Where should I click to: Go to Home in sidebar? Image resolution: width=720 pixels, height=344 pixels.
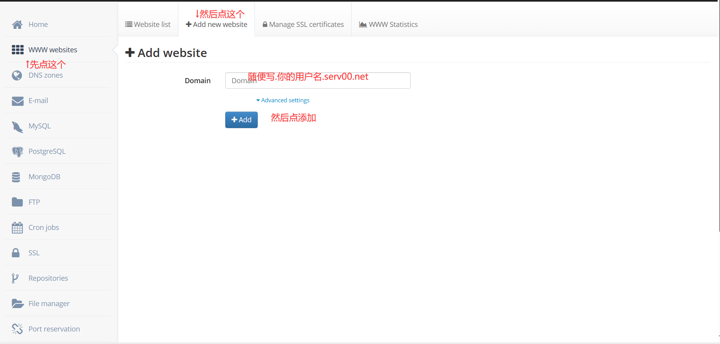pos(58,24)
